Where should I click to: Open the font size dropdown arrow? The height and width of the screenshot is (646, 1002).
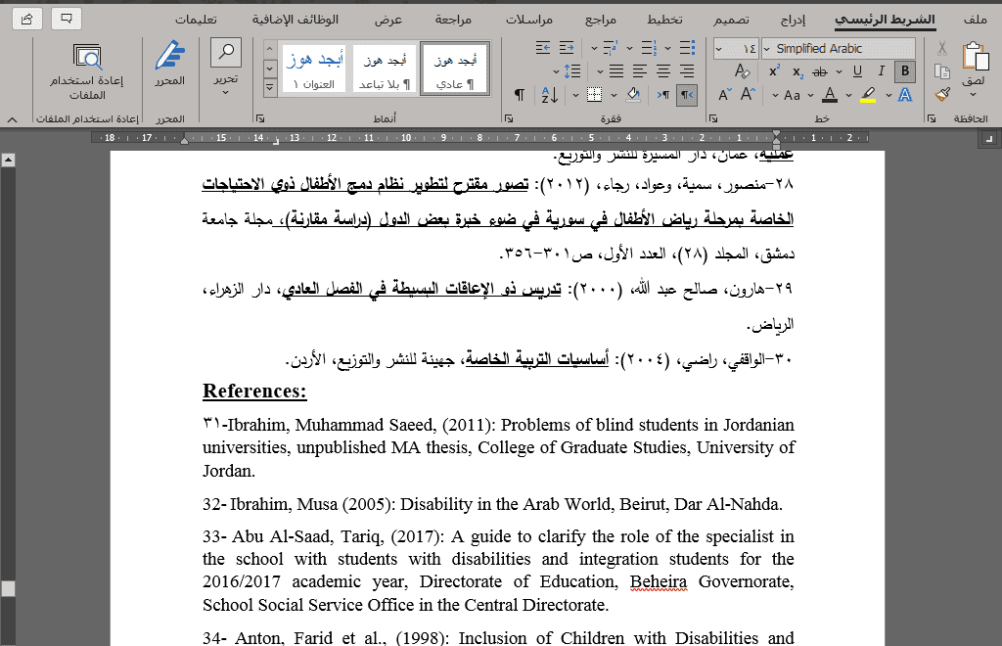pyautogui.click(x=719, y=49)
